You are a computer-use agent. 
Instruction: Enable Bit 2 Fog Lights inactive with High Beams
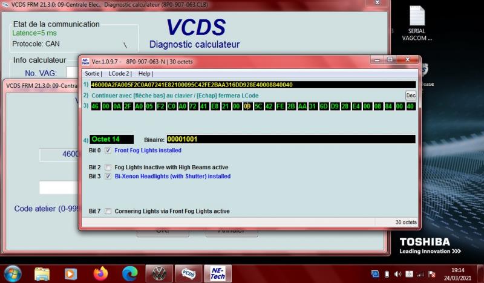pyautogui.click(x=108, y=168)
